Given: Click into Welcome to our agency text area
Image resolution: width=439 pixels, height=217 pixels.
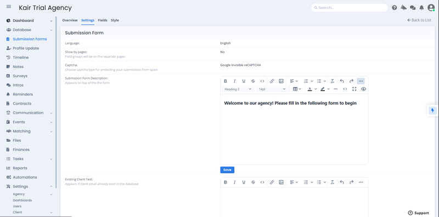Looking at the screenshot, I should point(294,129).
